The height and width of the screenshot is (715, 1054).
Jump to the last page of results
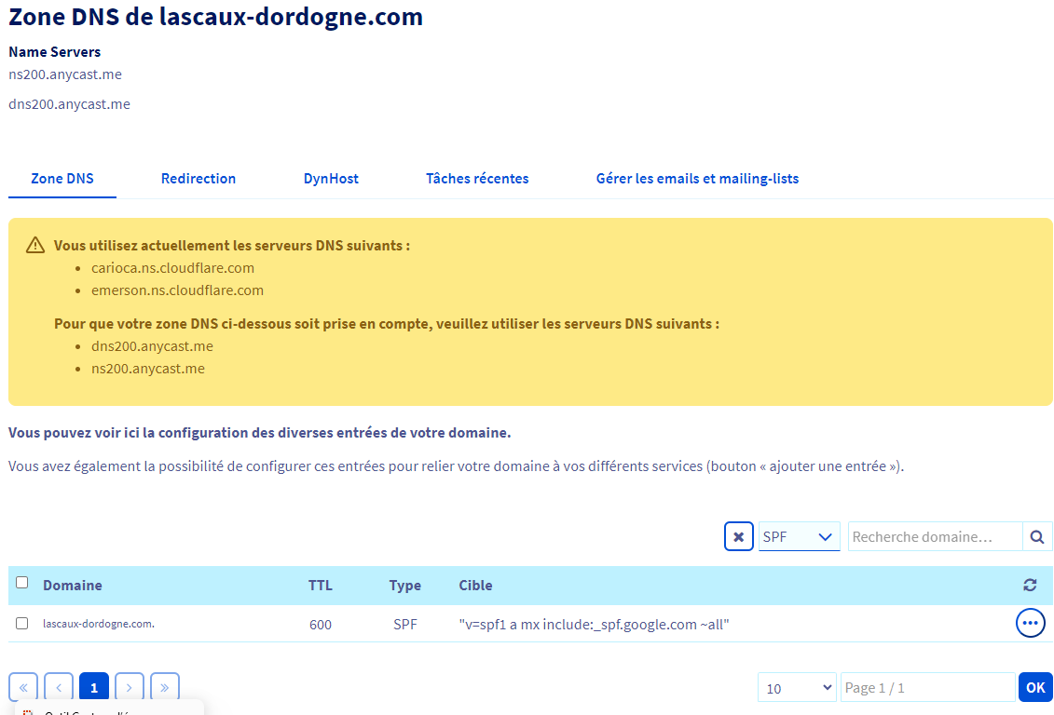(165, 687)
